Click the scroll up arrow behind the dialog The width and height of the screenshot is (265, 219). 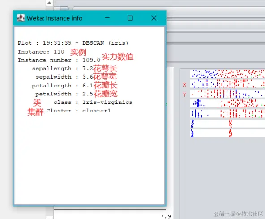[x=49, y=3]
